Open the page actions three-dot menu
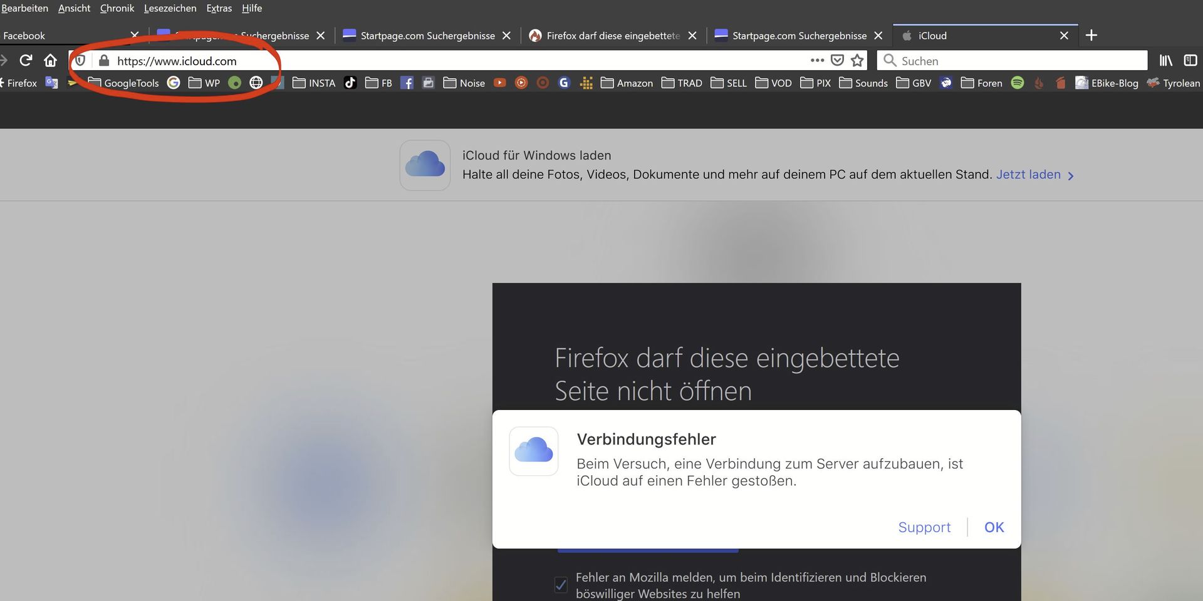The width and height of the screenshot is (1203, 601). (x=817, y=60)
